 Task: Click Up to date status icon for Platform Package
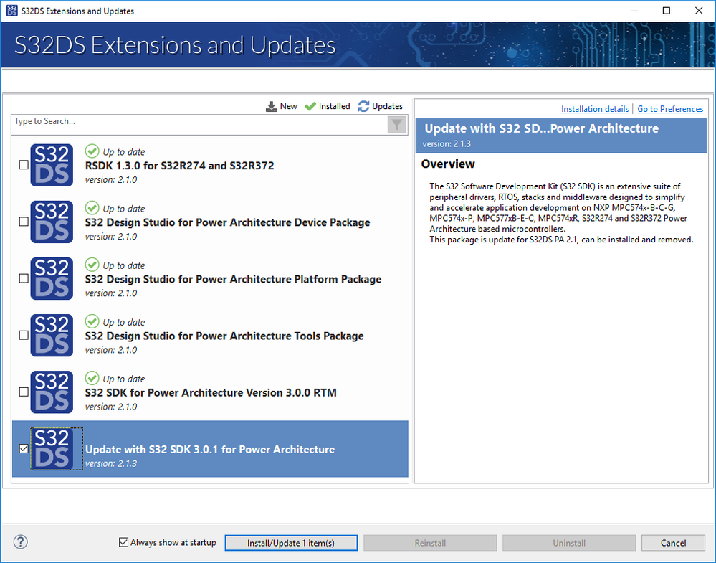(x=92, y=264)
